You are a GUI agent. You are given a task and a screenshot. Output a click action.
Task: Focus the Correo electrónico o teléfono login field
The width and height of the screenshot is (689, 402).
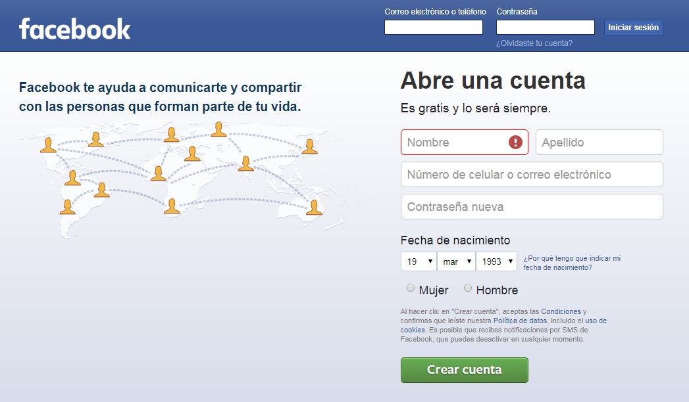433,27
